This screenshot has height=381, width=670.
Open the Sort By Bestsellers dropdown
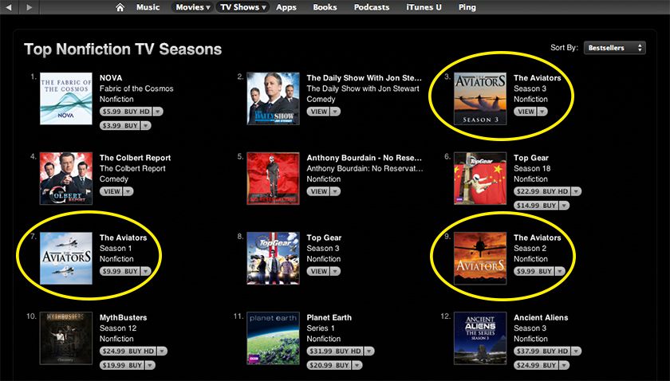(615, 48)
